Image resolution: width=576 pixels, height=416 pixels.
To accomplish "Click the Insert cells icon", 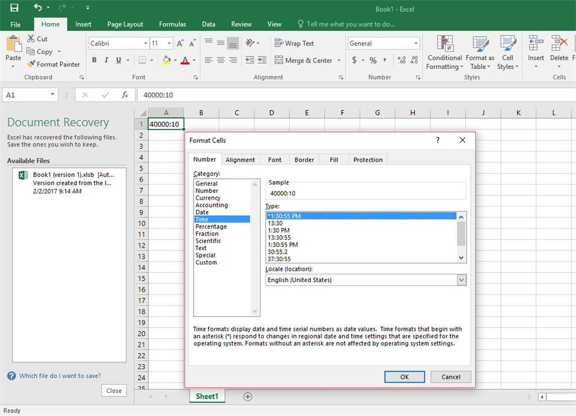I will (x=536, y=43).
